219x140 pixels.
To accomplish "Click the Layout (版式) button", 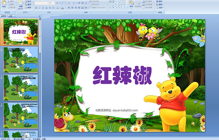I will [29, 2].
